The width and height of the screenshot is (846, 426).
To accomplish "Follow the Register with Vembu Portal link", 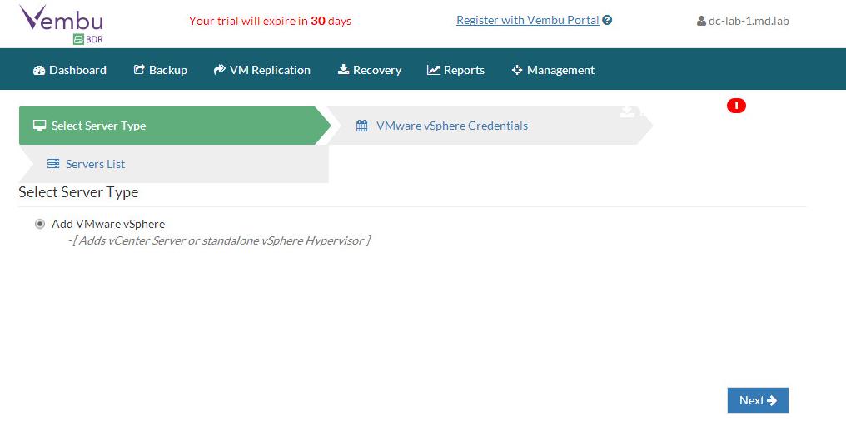I will [527, 20].
